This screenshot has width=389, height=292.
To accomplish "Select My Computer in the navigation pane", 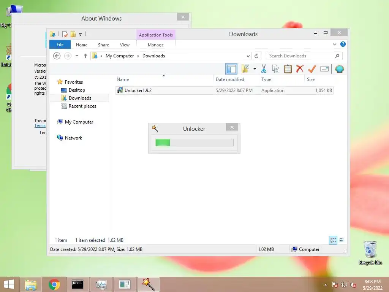I will pyautogui.click(x=79, y=122).
